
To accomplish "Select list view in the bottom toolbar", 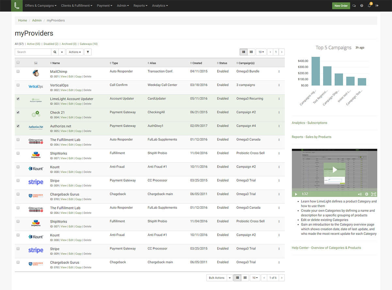I will click(237, 278).
